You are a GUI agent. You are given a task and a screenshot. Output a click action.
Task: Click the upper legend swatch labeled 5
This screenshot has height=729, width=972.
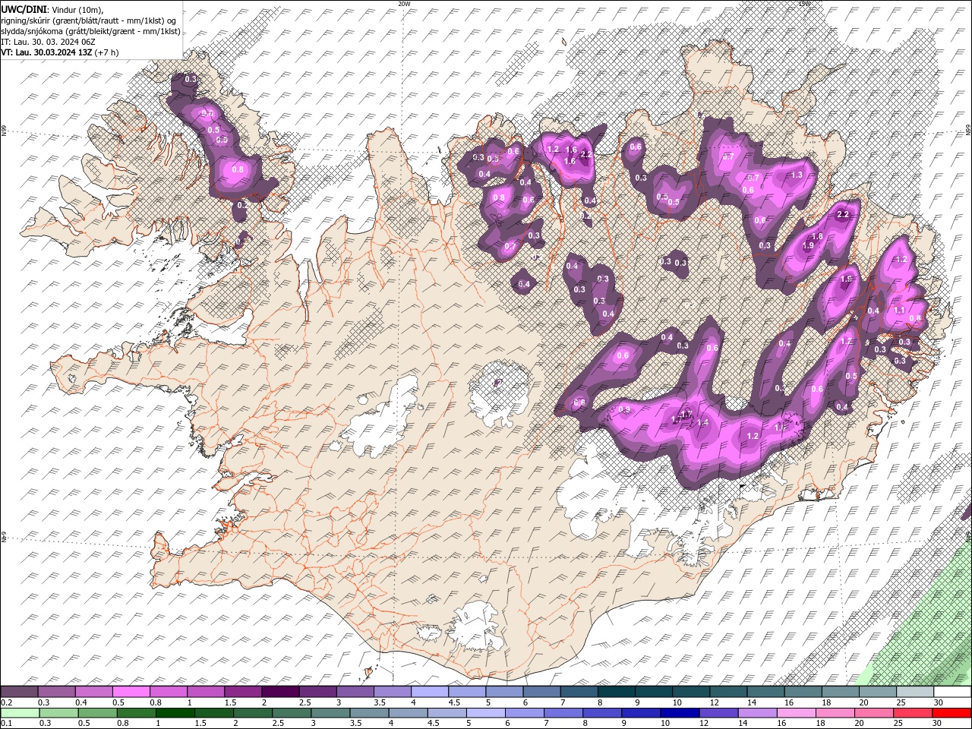coord(504,692)
